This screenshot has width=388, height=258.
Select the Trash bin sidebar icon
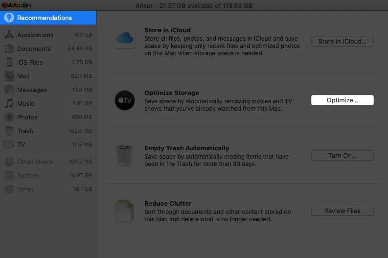(x=9, y=131)
